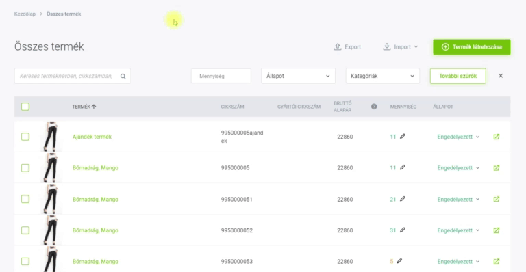
Task: Clear filters with the X icon
Action: [x=501, y=76]
